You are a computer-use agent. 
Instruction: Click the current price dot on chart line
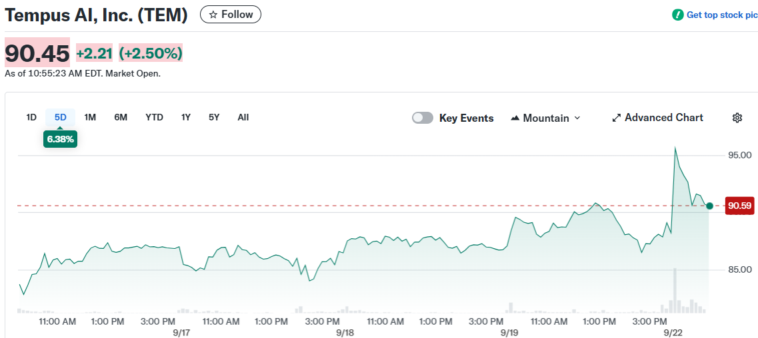coord(709,206)
